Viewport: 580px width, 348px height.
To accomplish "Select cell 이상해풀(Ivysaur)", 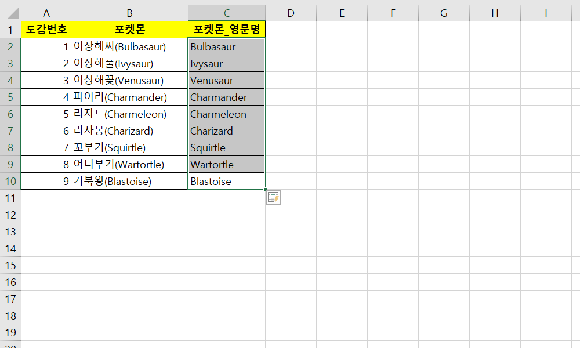I will [129, 64].
